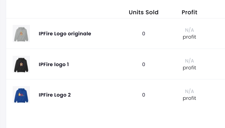Click the profit label in IPFire logo 1 row
Viewport: 225px width, 128px height.
coord(190,68)
